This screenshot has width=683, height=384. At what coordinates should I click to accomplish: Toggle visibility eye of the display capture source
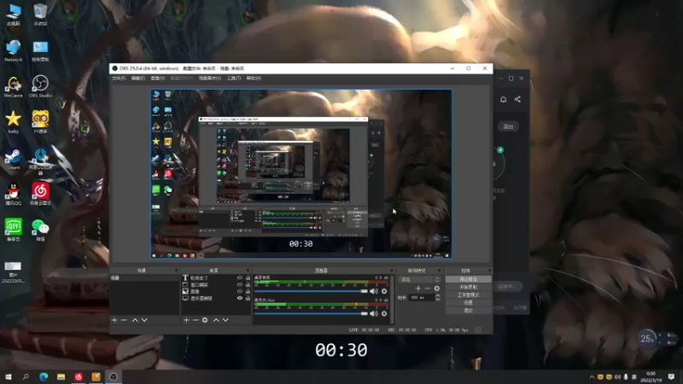point(240,298)
